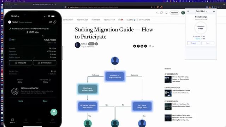
Task: Open the GLOBAL nav item
Action: 131,20
